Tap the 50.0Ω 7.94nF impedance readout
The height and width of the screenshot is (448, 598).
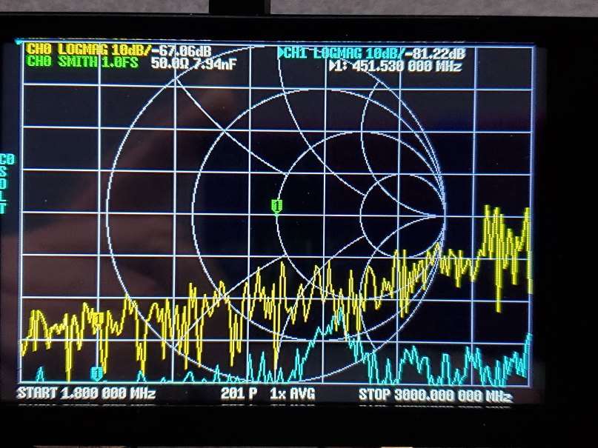coord(193,63)
